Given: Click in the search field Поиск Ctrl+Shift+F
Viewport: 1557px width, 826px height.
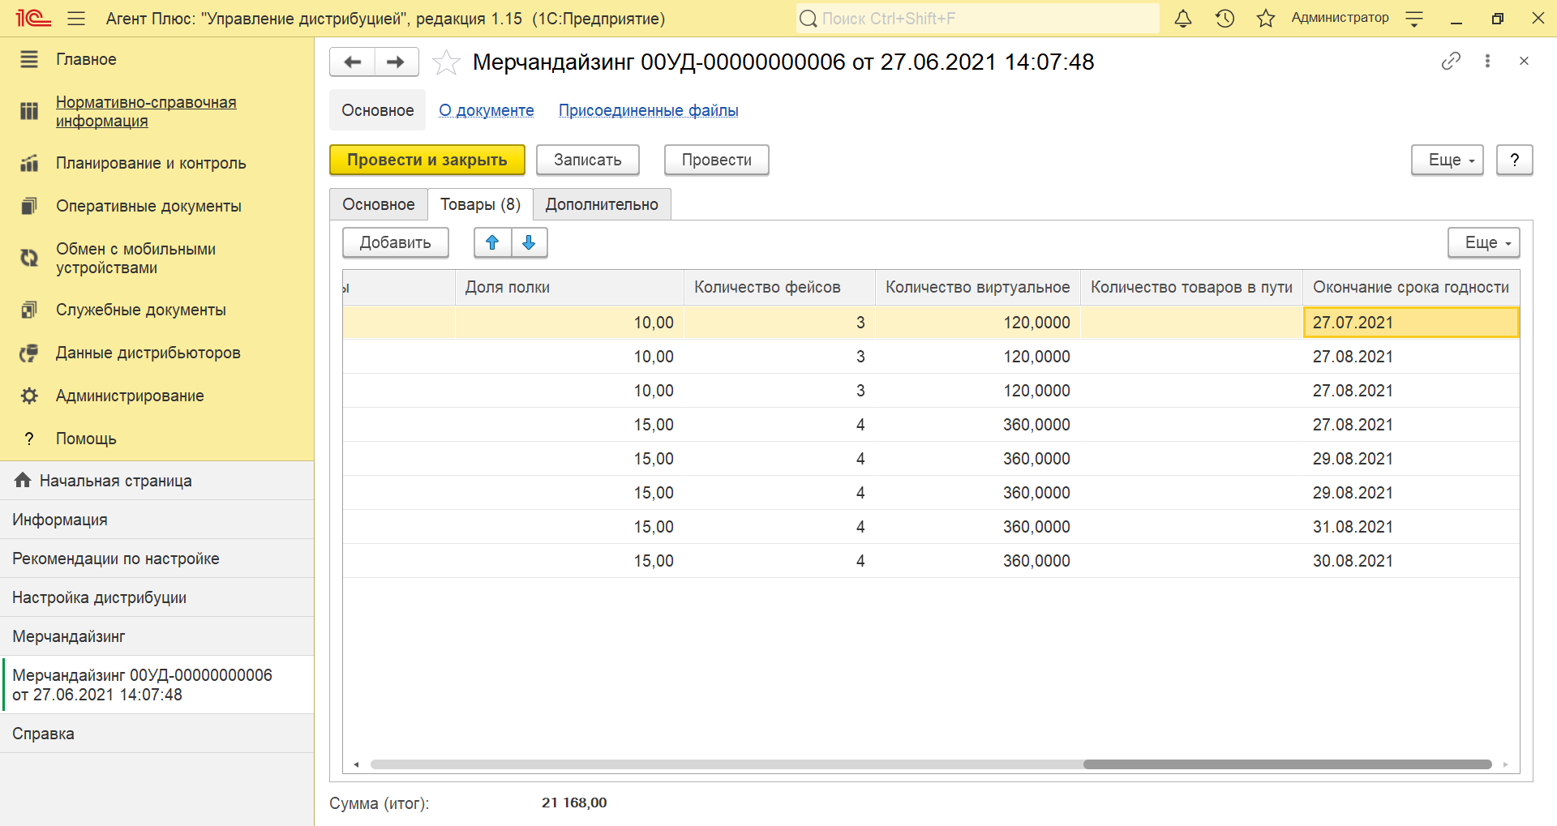Looking at the screenshot, I should coord(978,19).
